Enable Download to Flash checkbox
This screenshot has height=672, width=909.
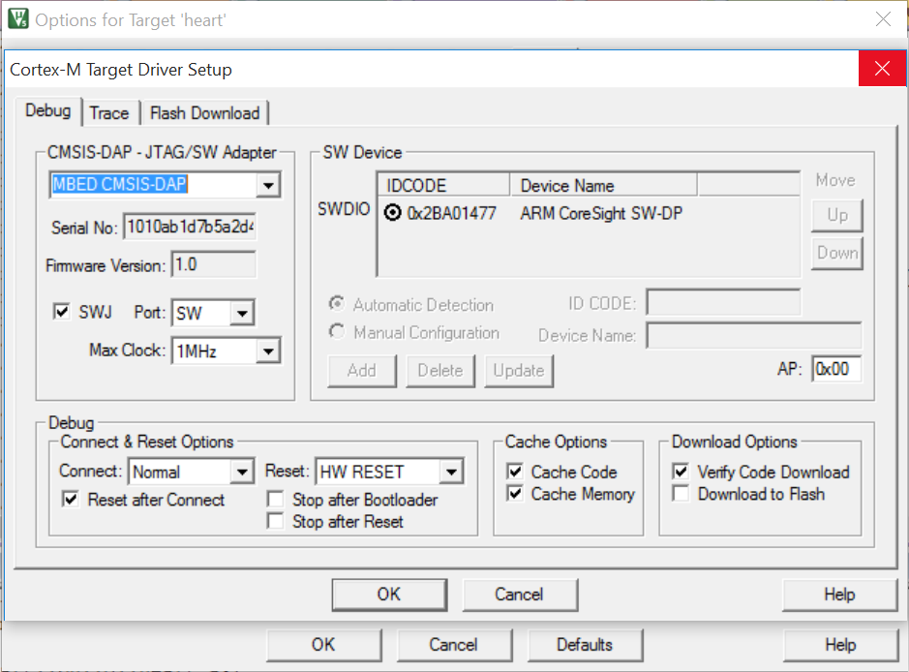[682, 494]
